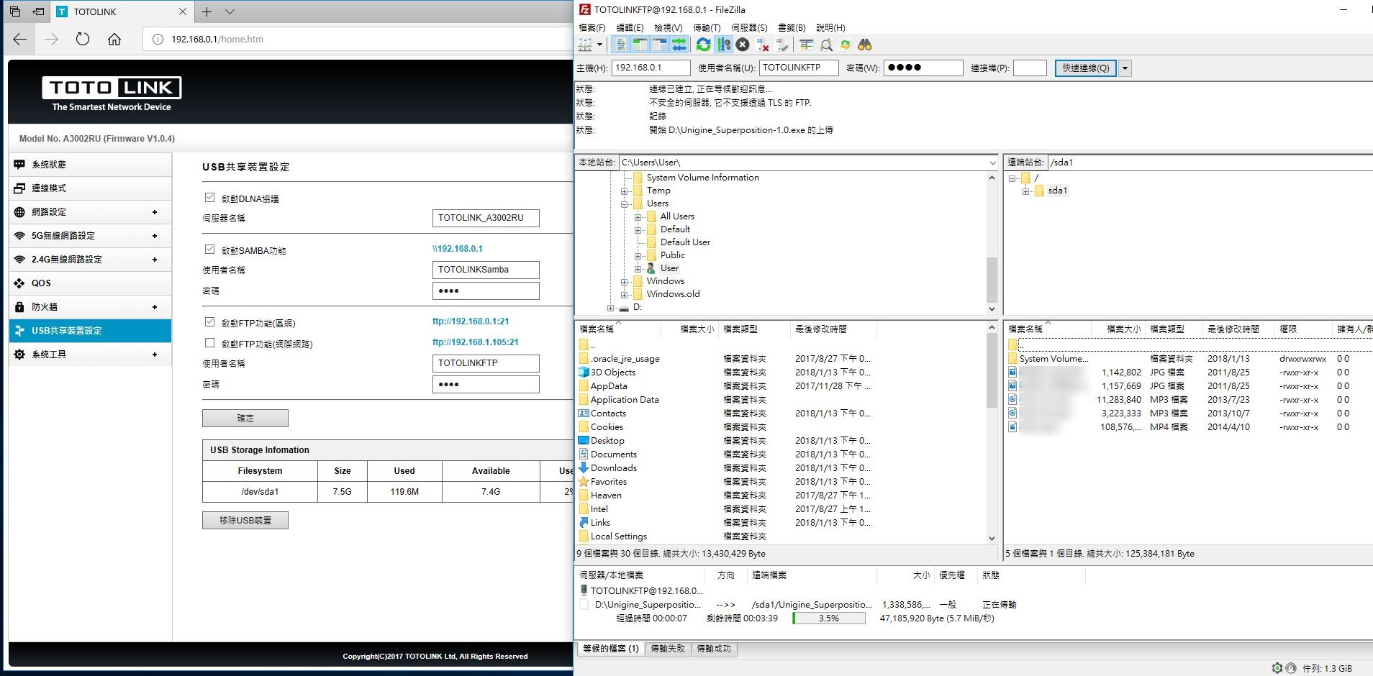Open the 檔案(F) menu in FileZilla
1373x676 pixels.
point(592,27)
